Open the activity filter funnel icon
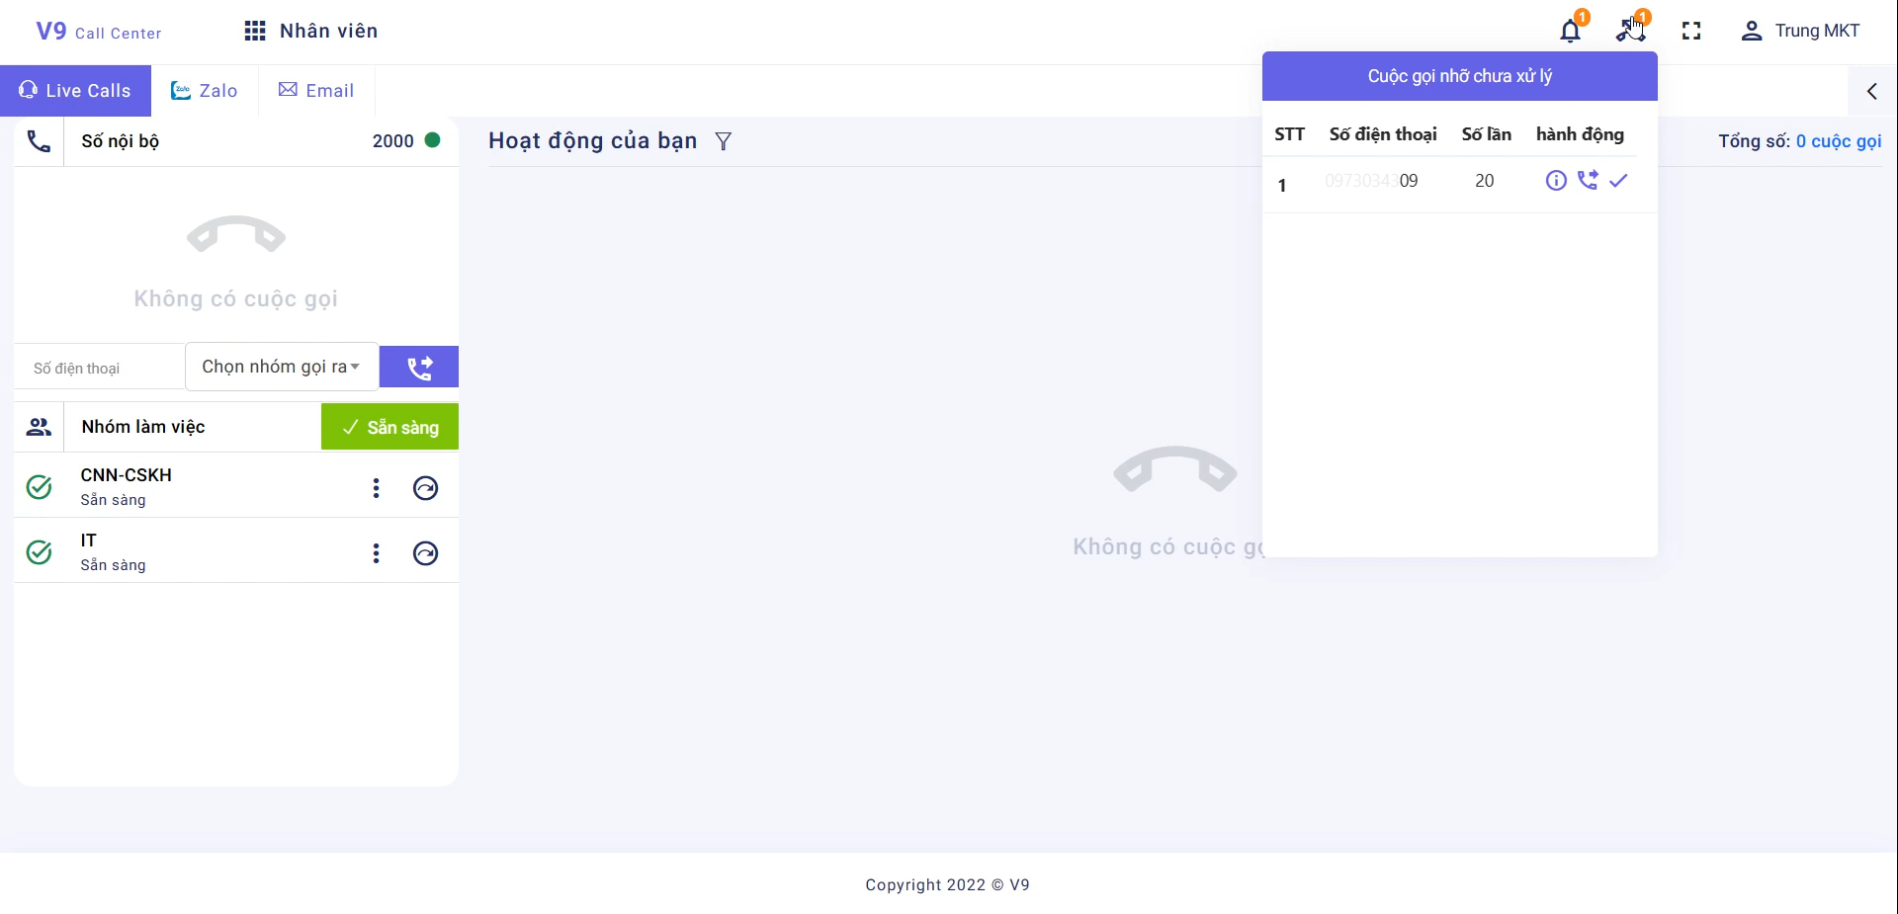 [x=724, y=141]
